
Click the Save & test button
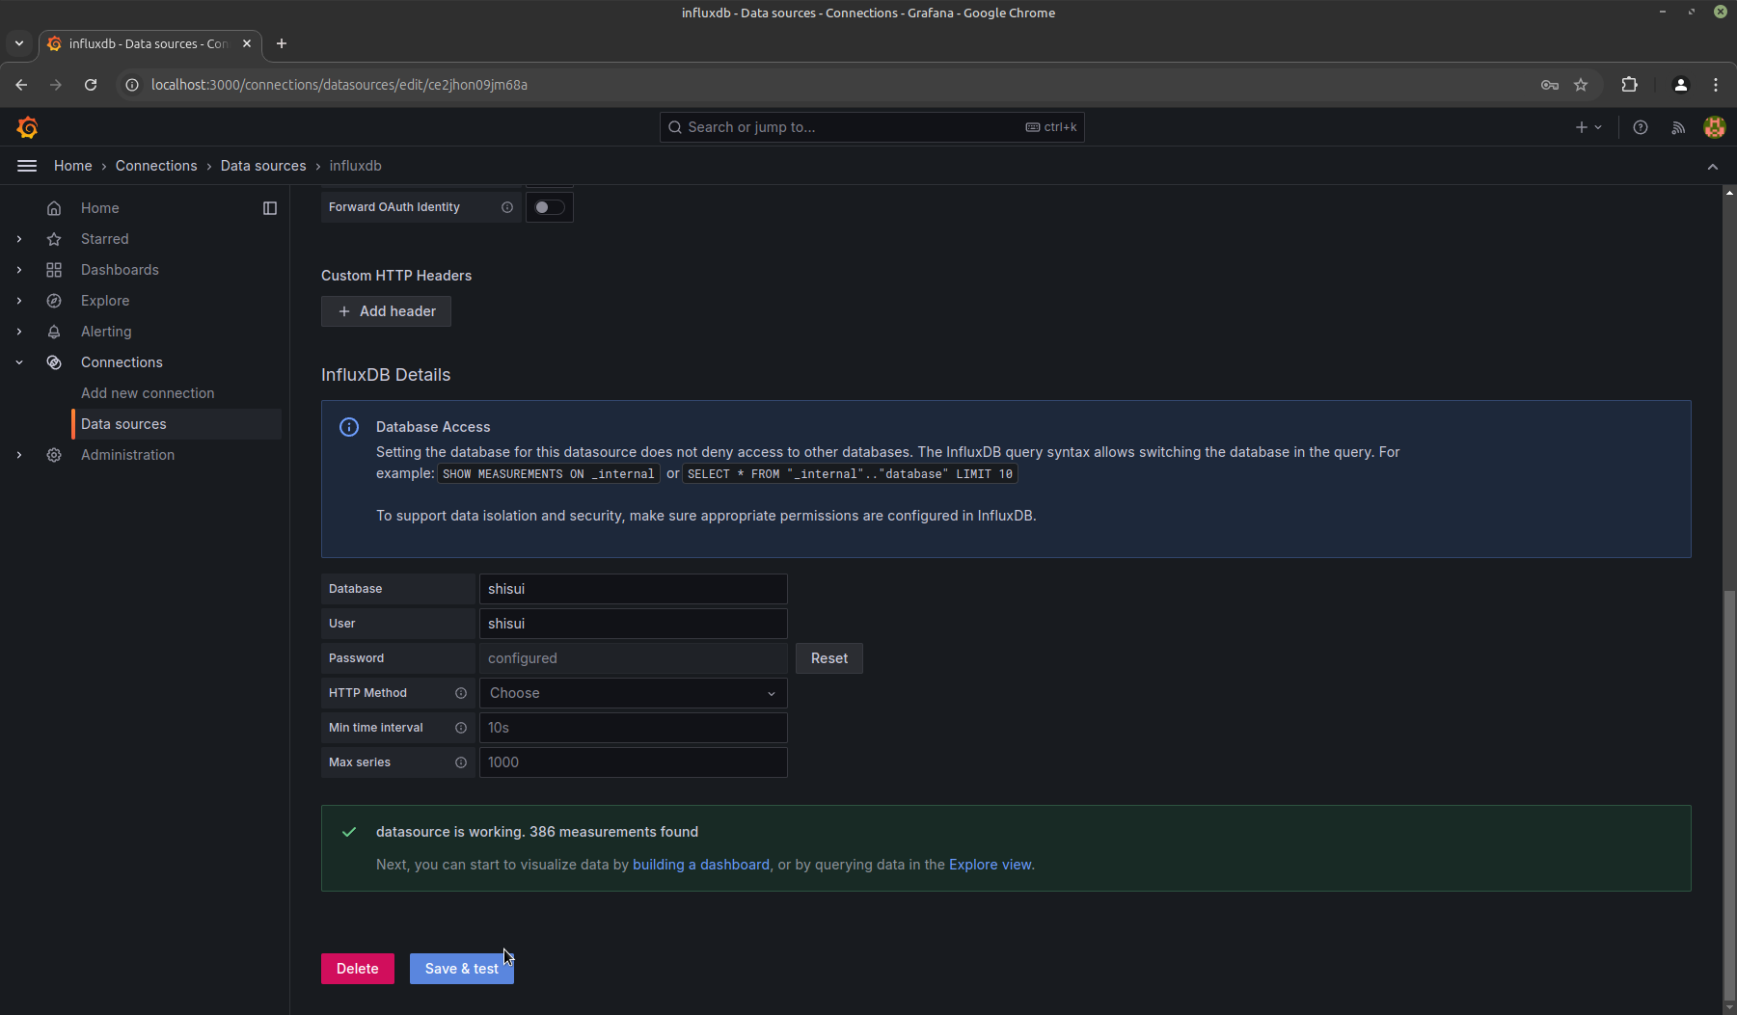coord(462,969)
